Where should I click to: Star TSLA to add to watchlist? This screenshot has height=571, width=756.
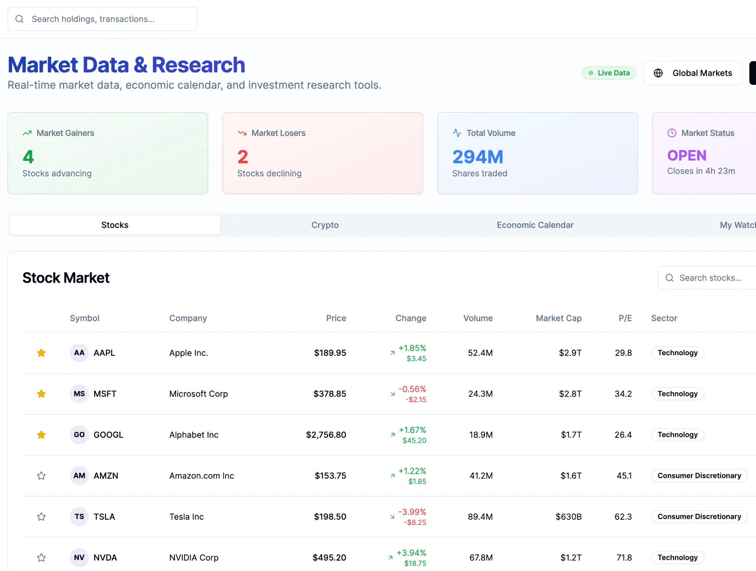pos(41,517)
